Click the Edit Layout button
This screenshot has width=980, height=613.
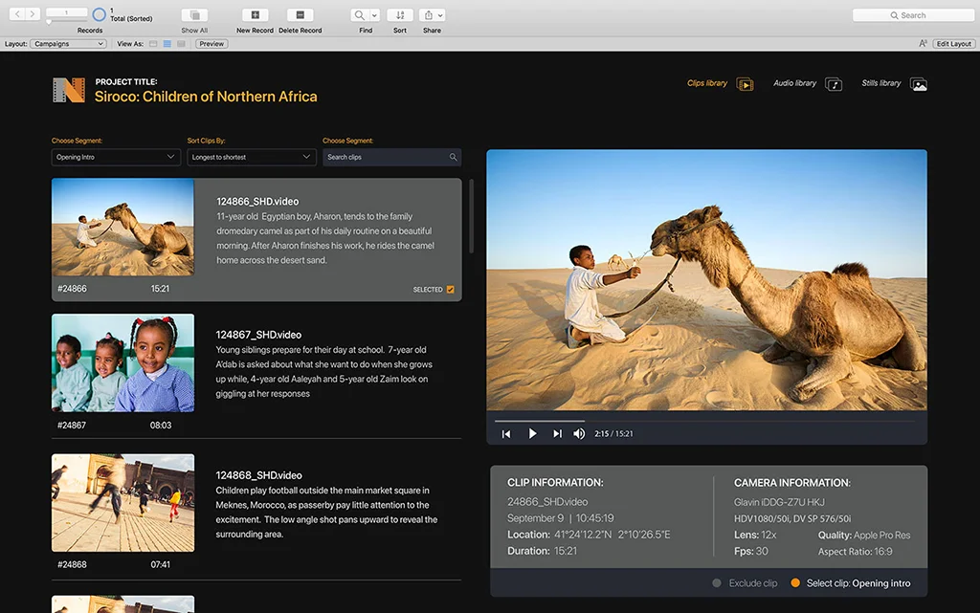pyautogui.click(x=953, y=44)
